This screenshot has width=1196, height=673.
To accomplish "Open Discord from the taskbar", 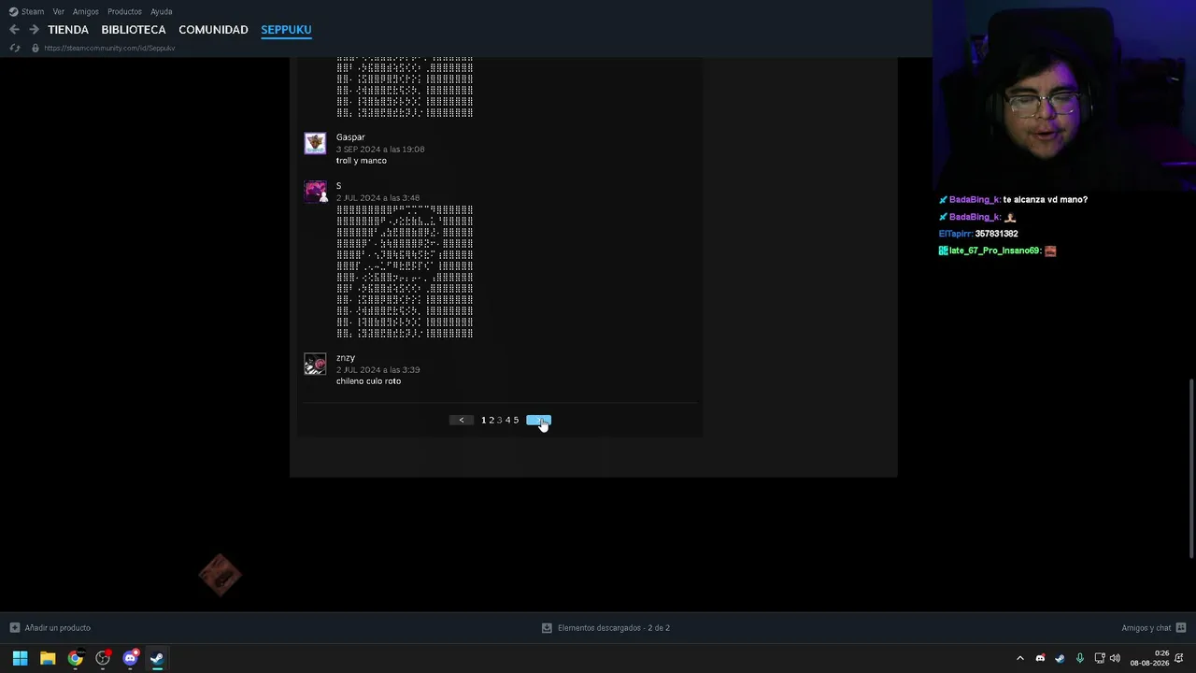I will (130, 658).
